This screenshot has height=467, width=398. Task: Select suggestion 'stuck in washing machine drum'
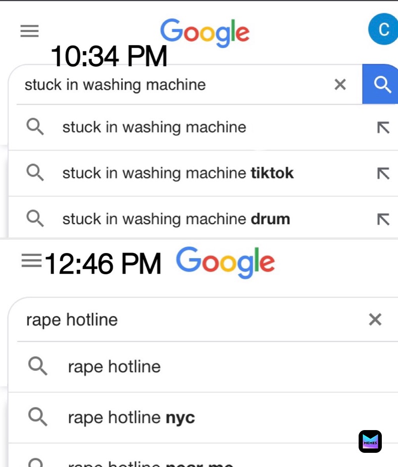point(203,219)
